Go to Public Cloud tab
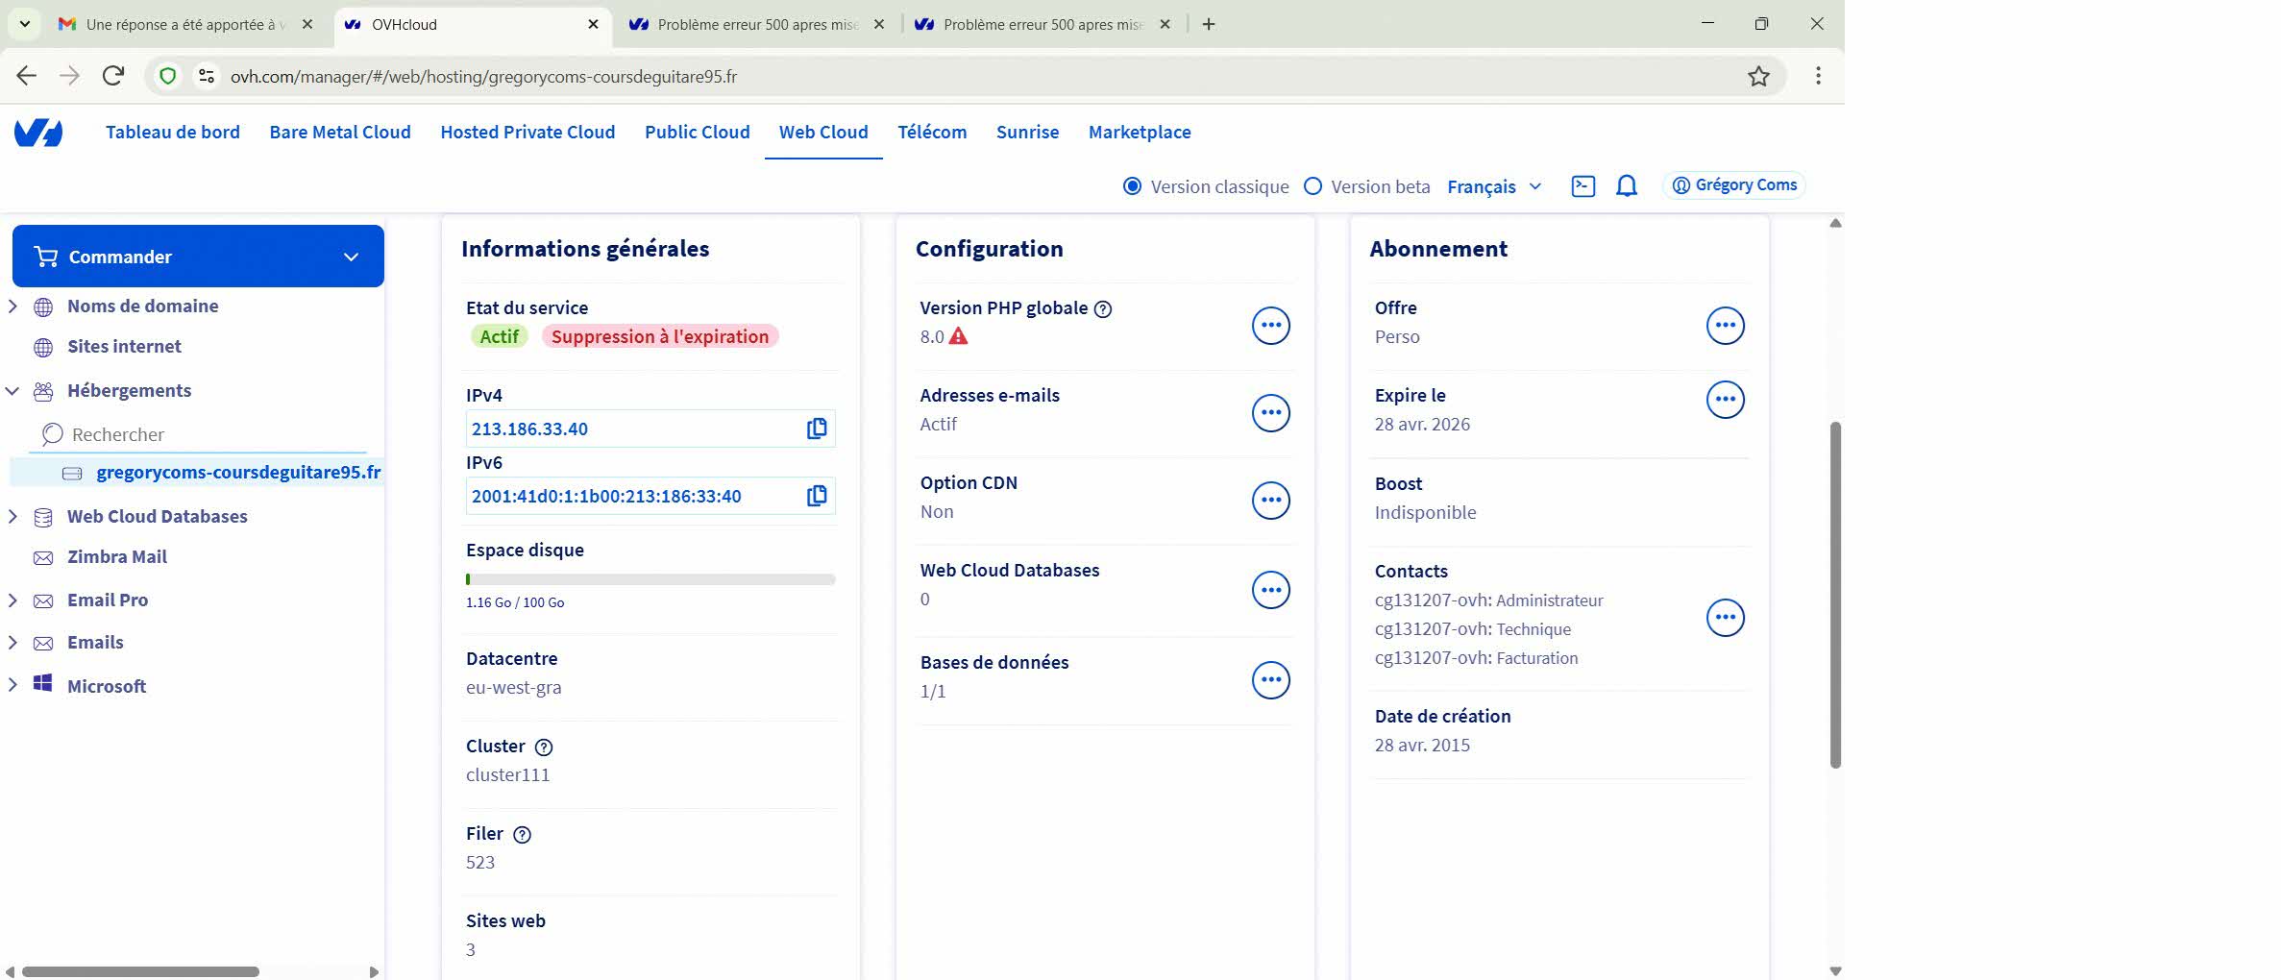 click(x=697, y=133)
